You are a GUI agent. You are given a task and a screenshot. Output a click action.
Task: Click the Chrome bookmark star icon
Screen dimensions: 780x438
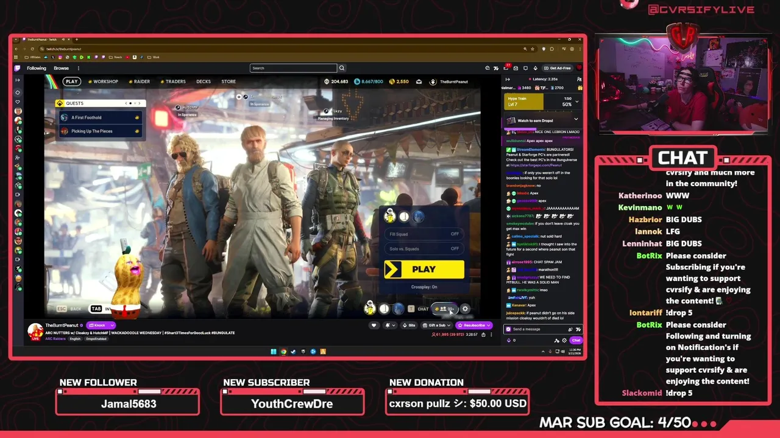click(533, 49)
